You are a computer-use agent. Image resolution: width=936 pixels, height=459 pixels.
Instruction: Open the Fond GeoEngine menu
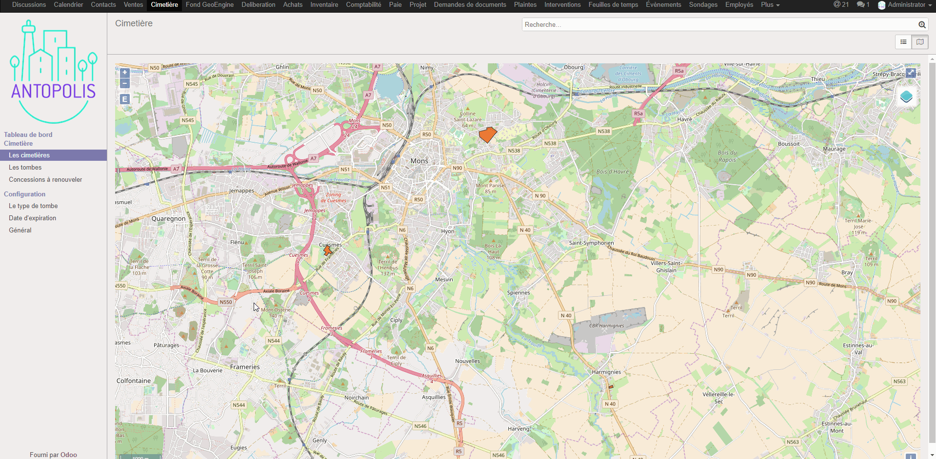click(210, 5)
